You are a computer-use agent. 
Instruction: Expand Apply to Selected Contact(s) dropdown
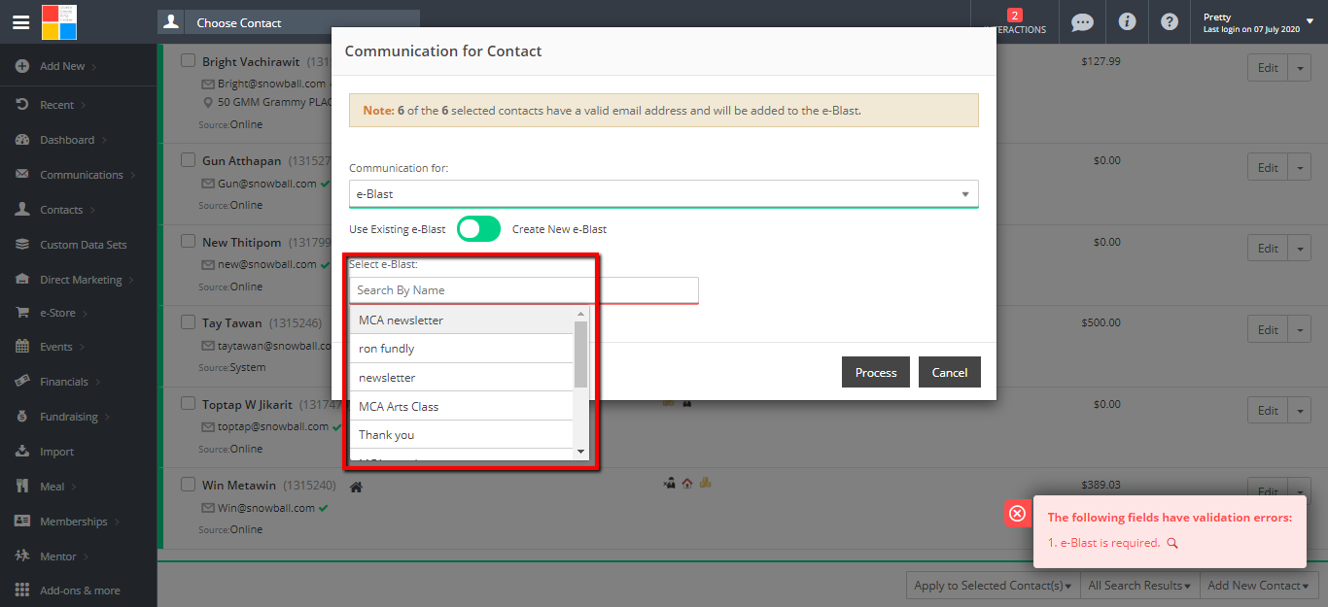pyautogui.click(x=992, y=586)
